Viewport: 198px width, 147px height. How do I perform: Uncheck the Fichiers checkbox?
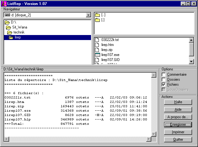click(163, 84)
